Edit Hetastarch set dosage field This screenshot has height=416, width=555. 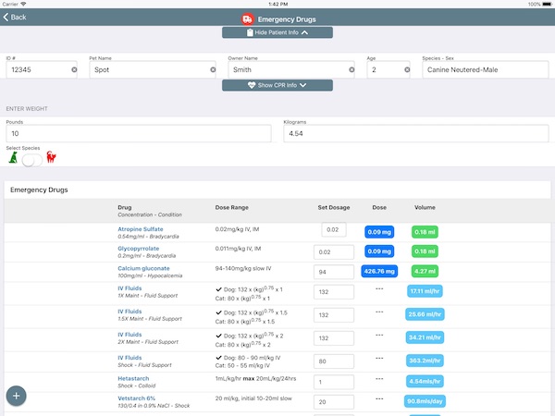334,383
